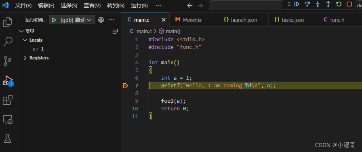Switch to the tasks.json tab

point(293,20)
